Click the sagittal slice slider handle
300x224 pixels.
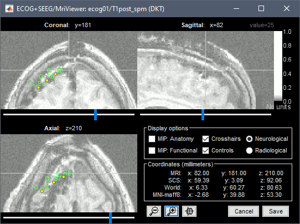203,115
